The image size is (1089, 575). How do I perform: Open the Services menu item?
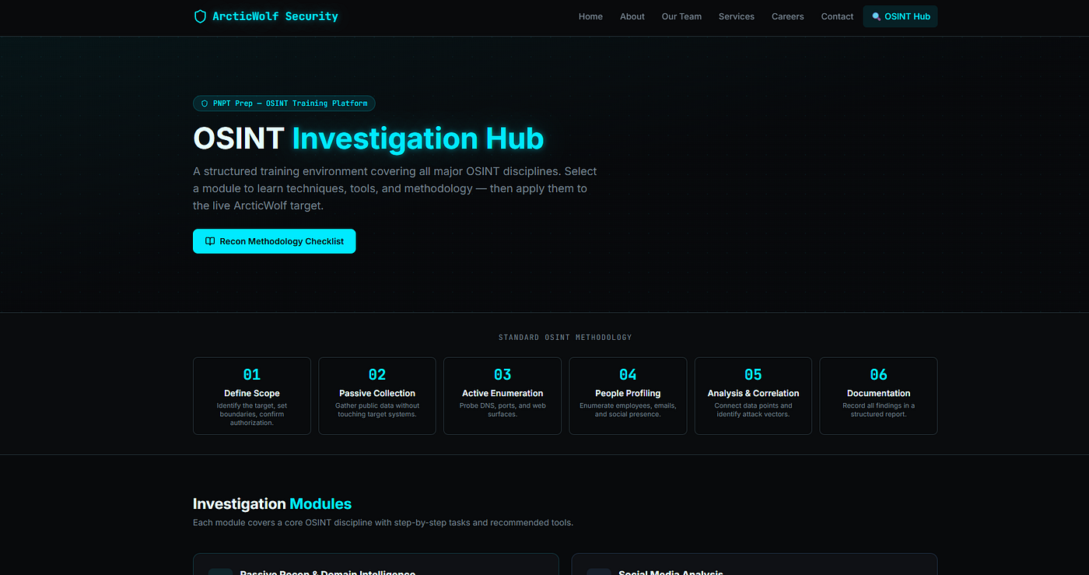tap(737, 16)
